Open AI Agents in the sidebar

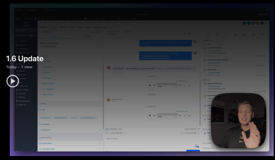point(22,71)
